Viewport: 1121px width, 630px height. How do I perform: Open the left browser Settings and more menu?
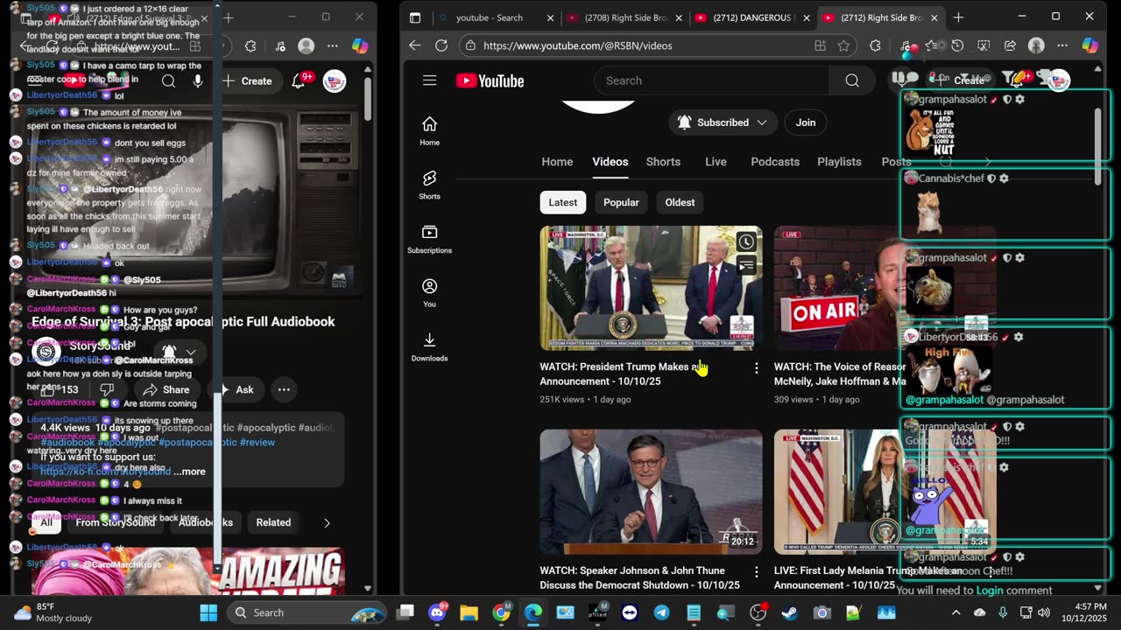click(333, 45)
